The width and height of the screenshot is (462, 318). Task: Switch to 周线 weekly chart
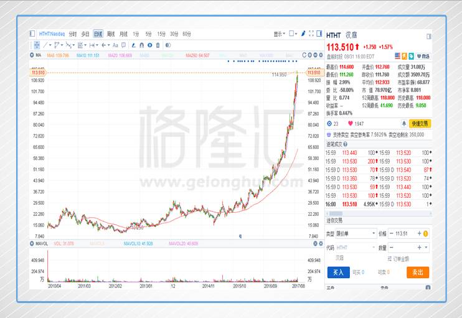click(111, 34)
